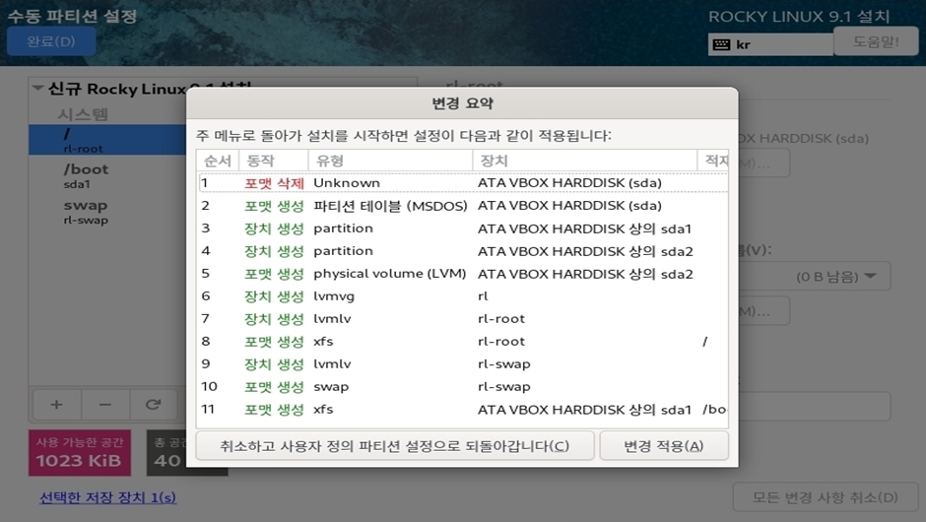Click the plus add mount point icon
Viewport: 926px width, 522px height.
[x=57, y=405]
